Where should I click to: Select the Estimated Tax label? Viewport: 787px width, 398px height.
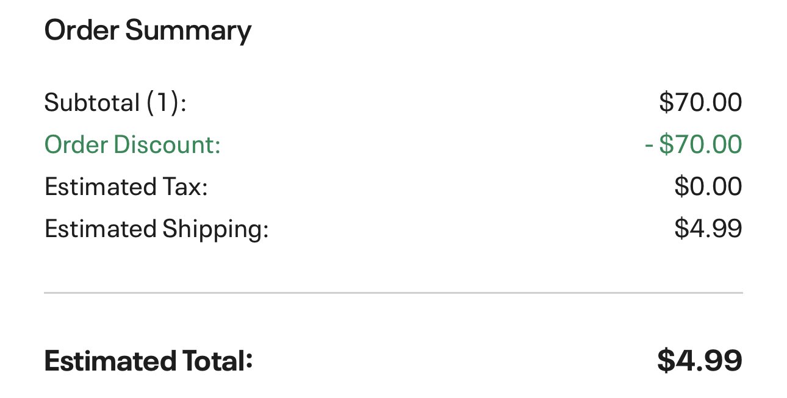[126, 187]
